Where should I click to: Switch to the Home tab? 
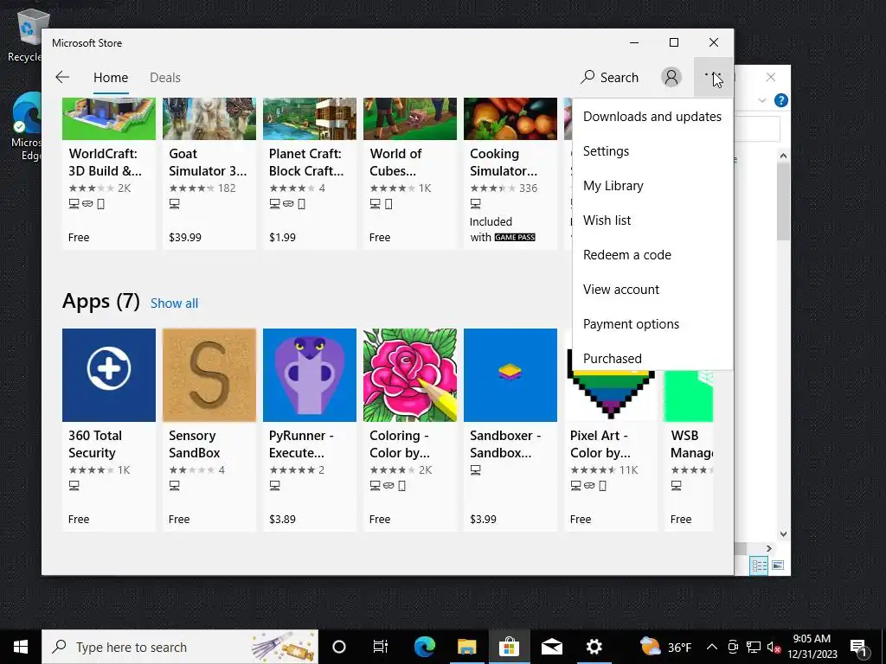(111, 77)
